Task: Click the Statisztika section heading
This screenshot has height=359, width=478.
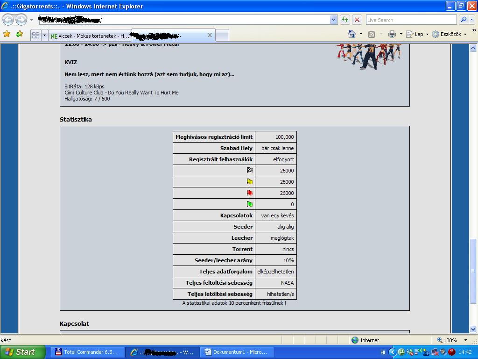Action: pos(76,119)
